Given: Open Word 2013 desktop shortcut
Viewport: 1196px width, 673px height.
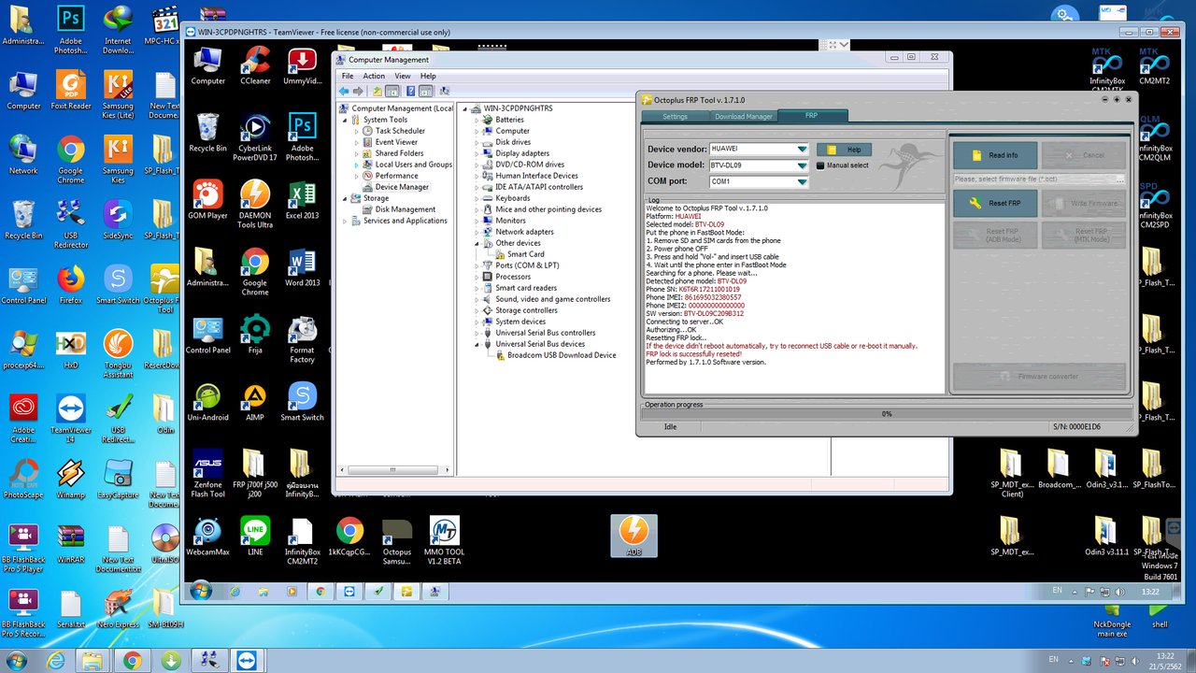Looking at the screenshot, I should point(302,267).
